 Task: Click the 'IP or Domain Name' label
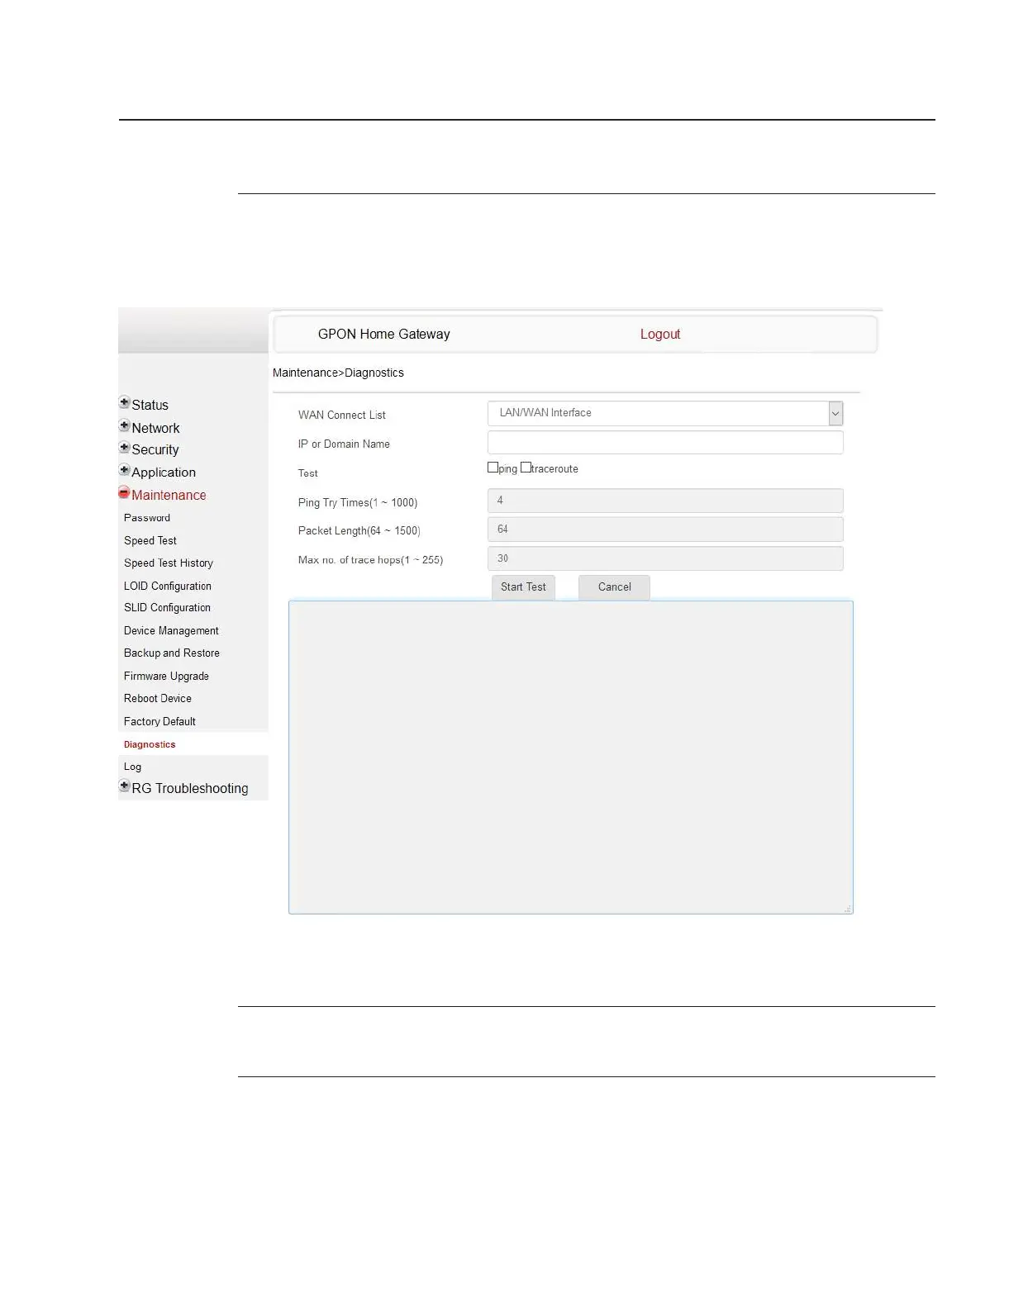pos(344,444)
